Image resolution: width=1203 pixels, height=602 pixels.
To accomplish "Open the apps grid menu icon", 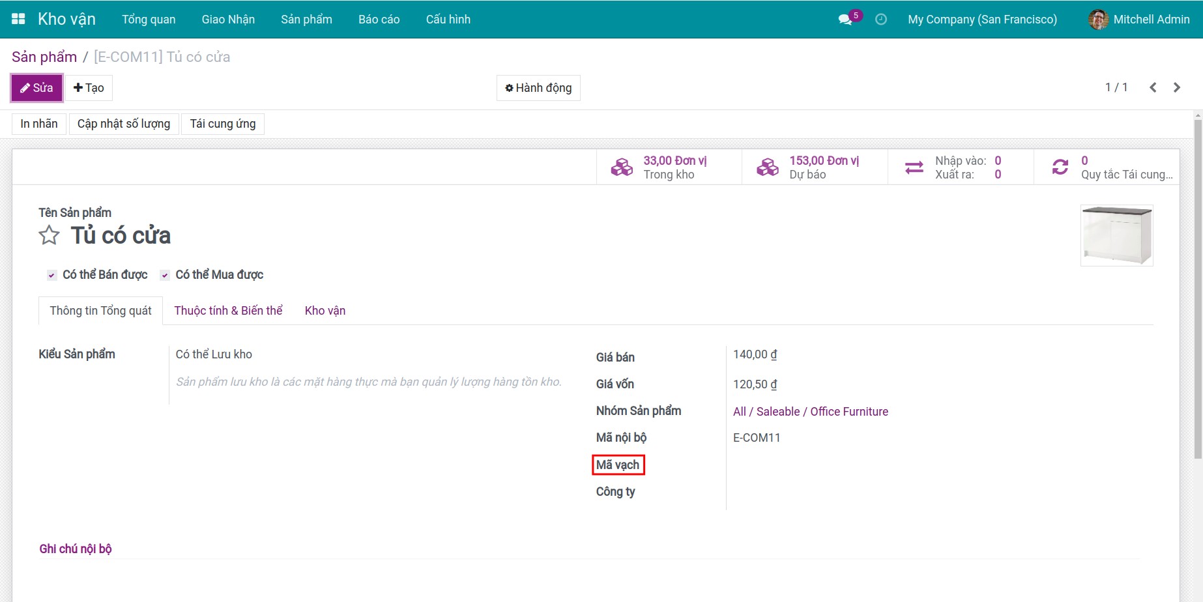I will tap(18, 19).
